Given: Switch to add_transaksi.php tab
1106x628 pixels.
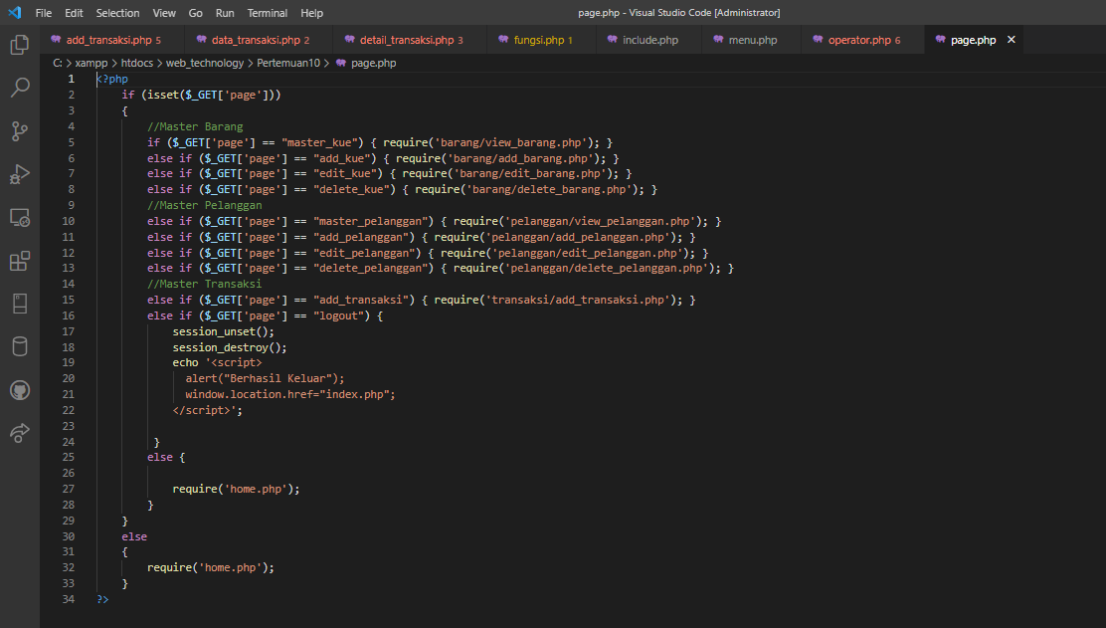Looking at the screenshot, I should point(112,40).
